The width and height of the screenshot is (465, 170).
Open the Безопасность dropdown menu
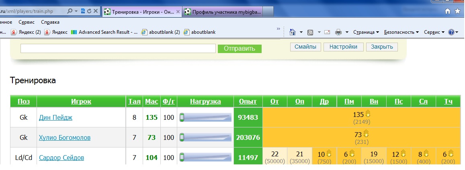pyautogui.click(x=401, y=32)
